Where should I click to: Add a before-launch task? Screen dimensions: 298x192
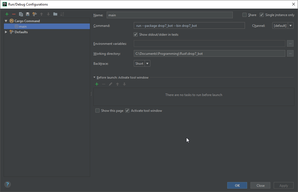click(97, 84)
